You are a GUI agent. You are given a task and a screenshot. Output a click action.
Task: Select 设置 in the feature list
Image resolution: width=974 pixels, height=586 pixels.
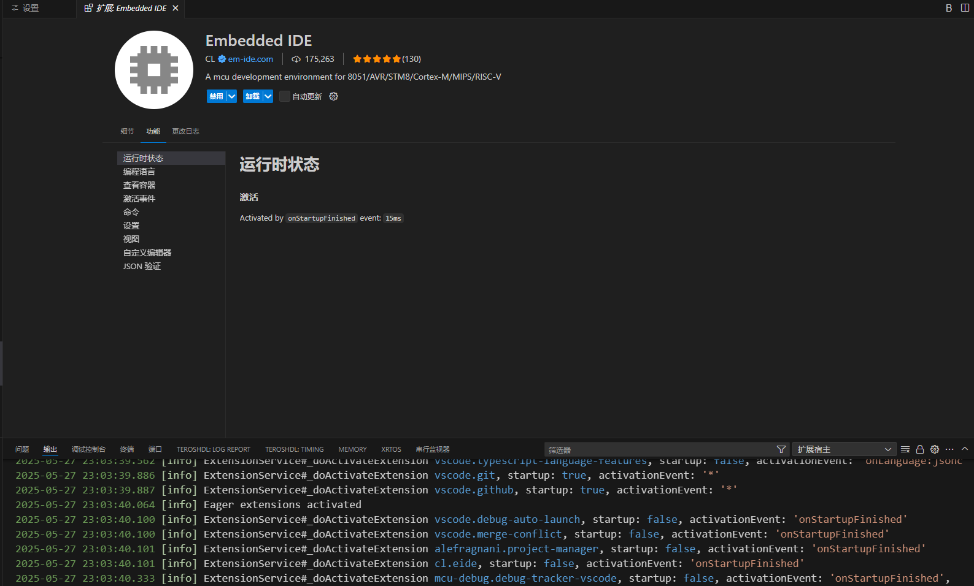pyautogui.click(x=171, y=226)
